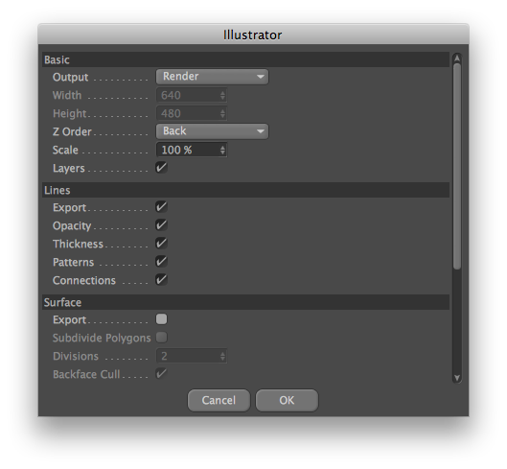Open the Z Order dropdown set to Back
Viewport: 507px width, 469px height.
pos(212,131)
